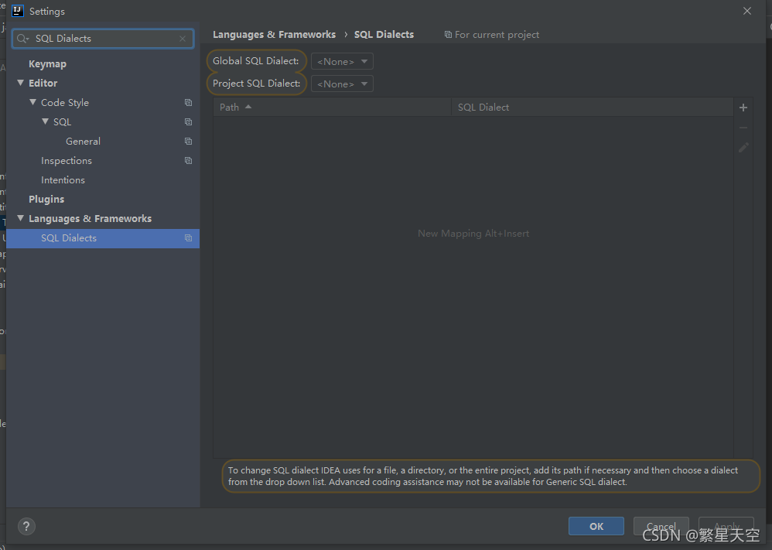The width and height of the screenshot is (772, 550).
Task: Open the help question mark button
Action: [26, 527]
